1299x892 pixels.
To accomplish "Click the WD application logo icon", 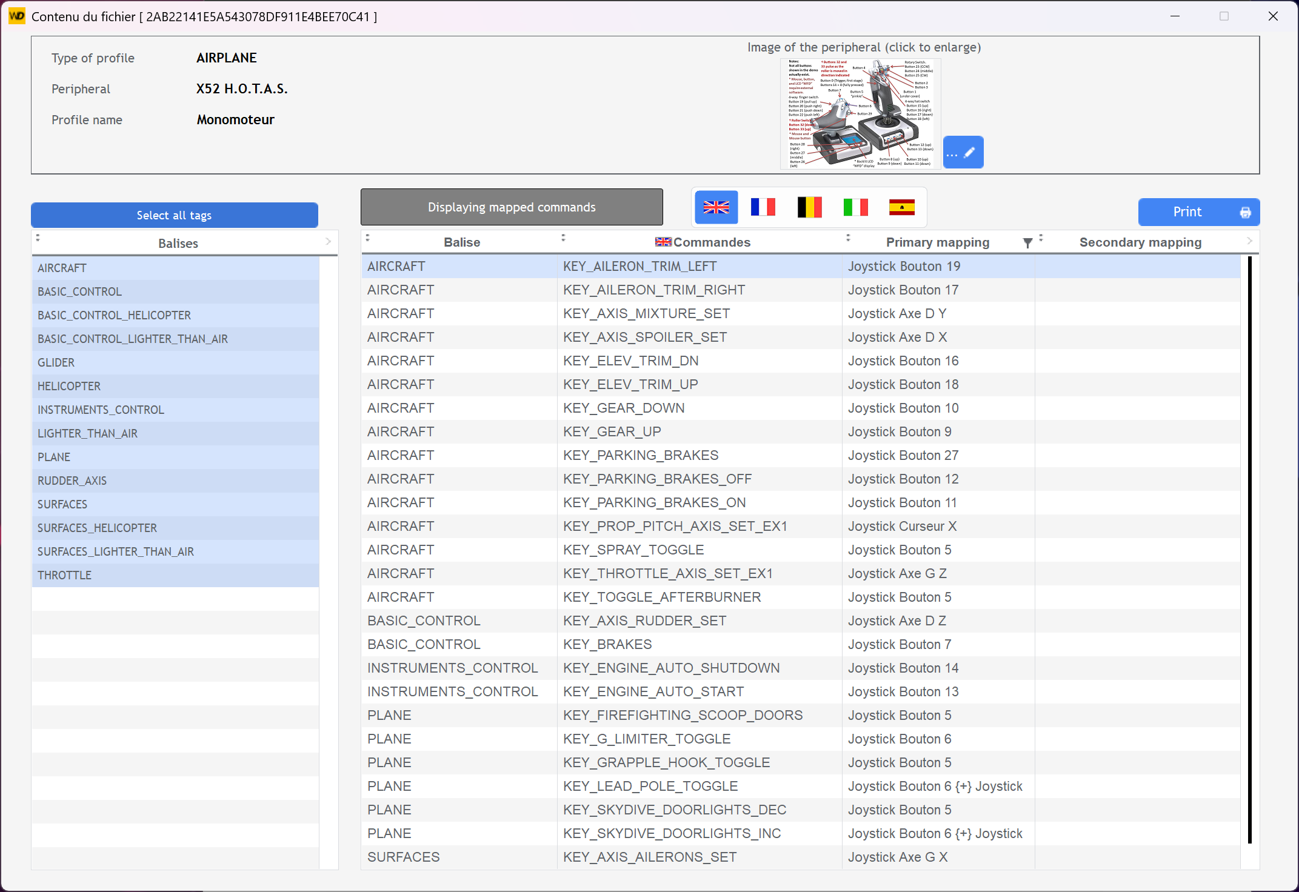I will click(16, 16).
